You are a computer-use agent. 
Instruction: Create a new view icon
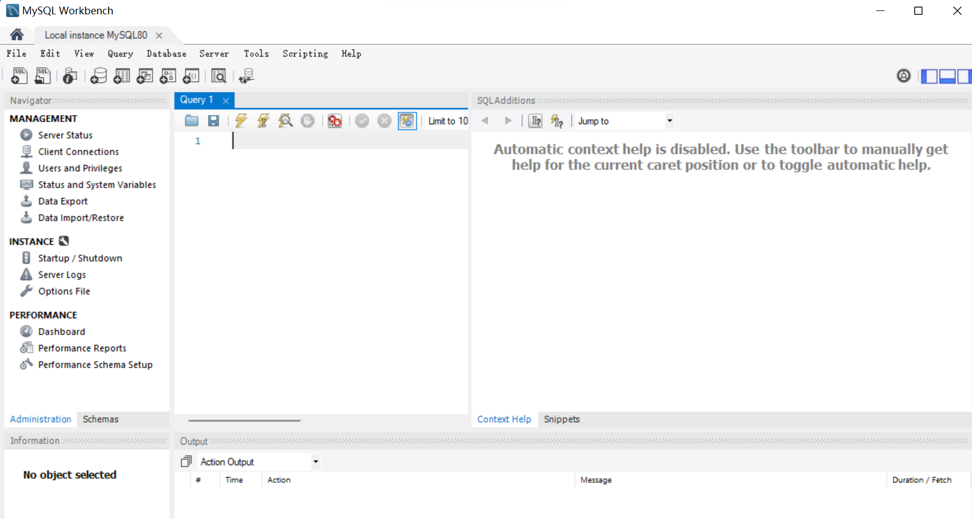pos(145,75)
